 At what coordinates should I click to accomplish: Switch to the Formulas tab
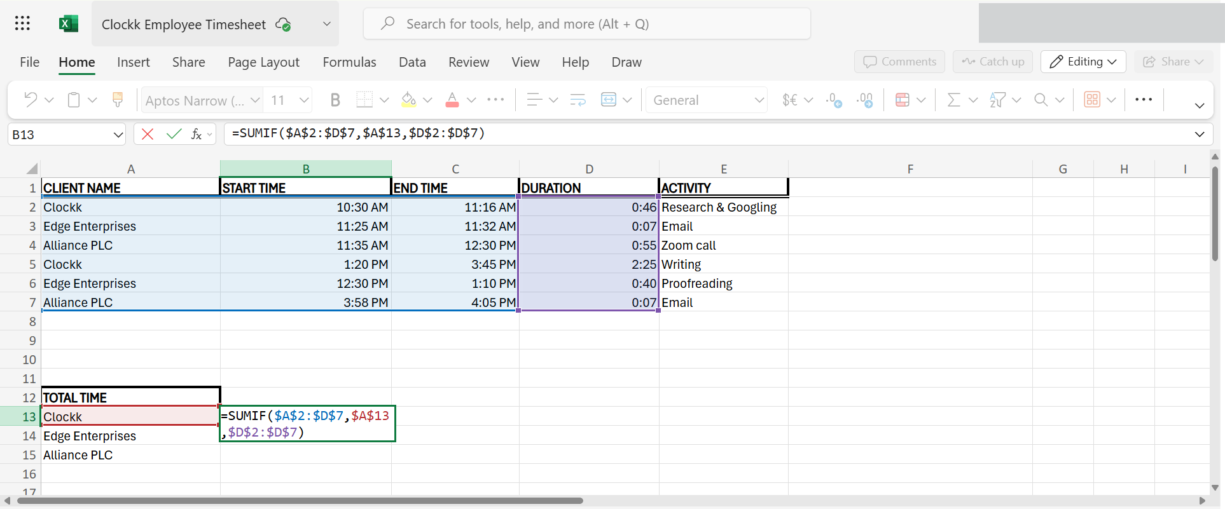(x=349, y=62)
